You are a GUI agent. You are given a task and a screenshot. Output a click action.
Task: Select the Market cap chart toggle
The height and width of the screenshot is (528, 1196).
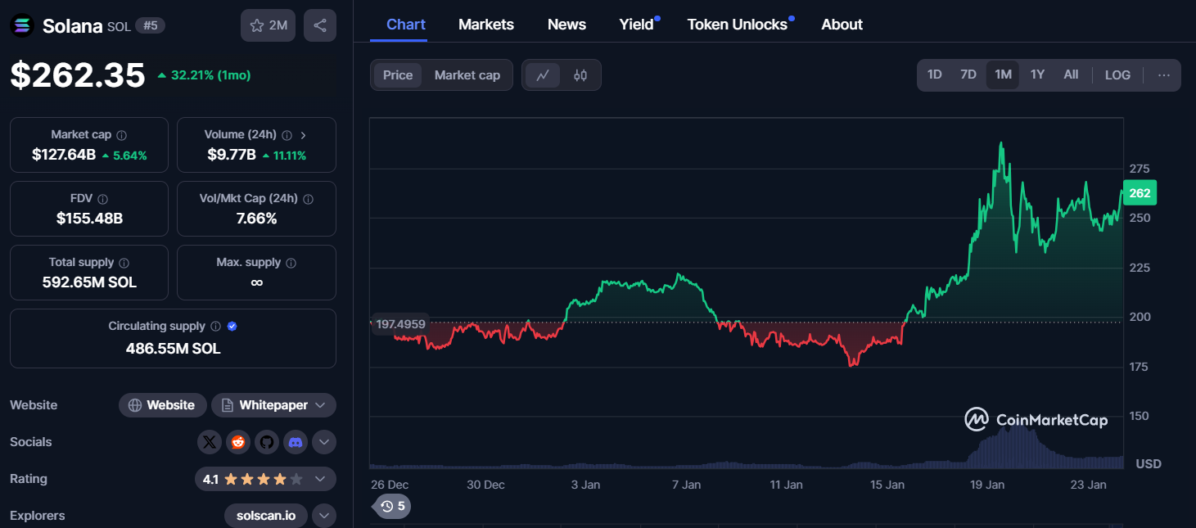(x=467, y=75)
